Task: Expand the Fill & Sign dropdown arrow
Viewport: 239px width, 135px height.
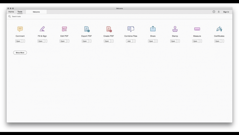Action: pyautogui.click(x=46, y=41)
